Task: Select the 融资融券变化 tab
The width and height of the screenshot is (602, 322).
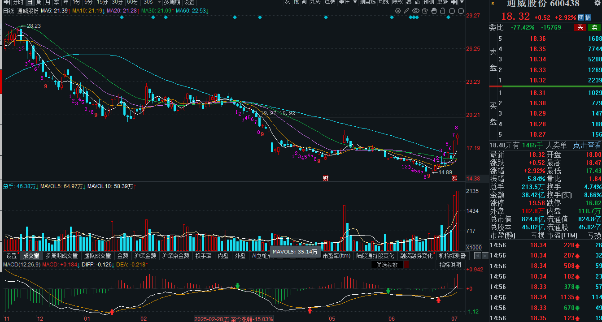Action: [417, 256]
